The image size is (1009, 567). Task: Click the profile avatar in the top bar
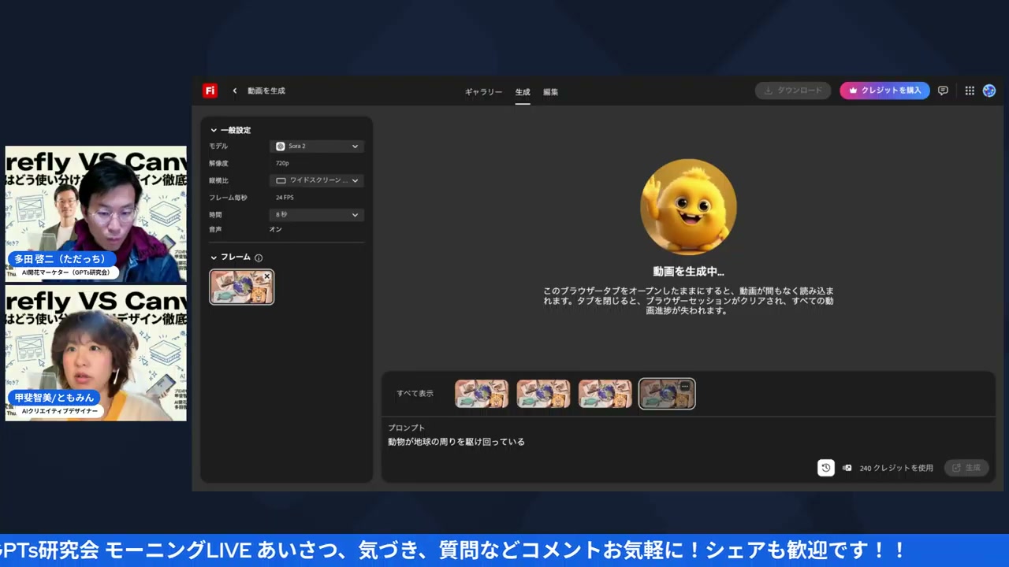(x=989, y=91)
